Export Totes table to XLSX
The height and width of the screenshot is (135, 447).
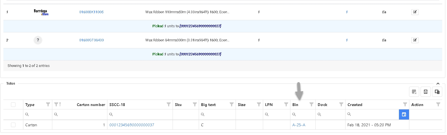tap(425, 92)
